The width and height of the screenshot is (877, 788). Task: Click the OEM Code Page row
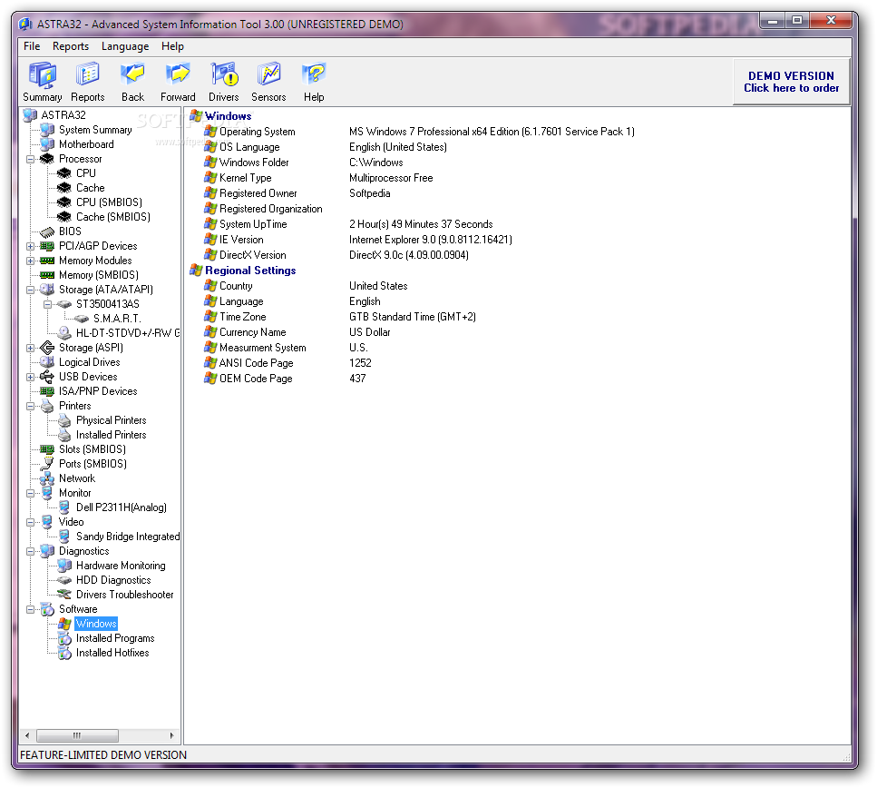click(285, 379)
